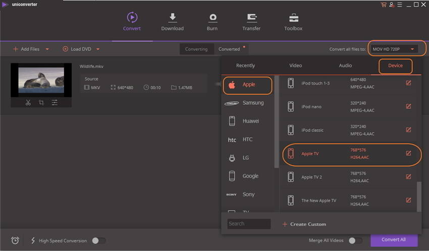The width and height of the screenshot is (429, 251).
Task: Select Samsung device brand
Action: coord(247,103)
